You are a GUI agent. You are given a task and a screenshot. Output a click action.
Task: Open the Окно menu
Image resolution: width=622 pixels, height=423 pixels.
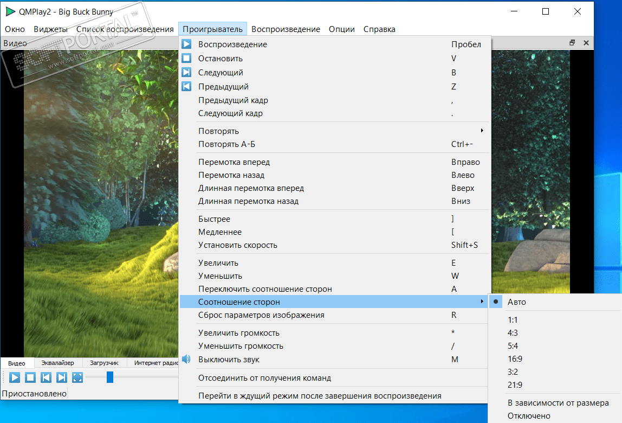[x=15, y=29]
